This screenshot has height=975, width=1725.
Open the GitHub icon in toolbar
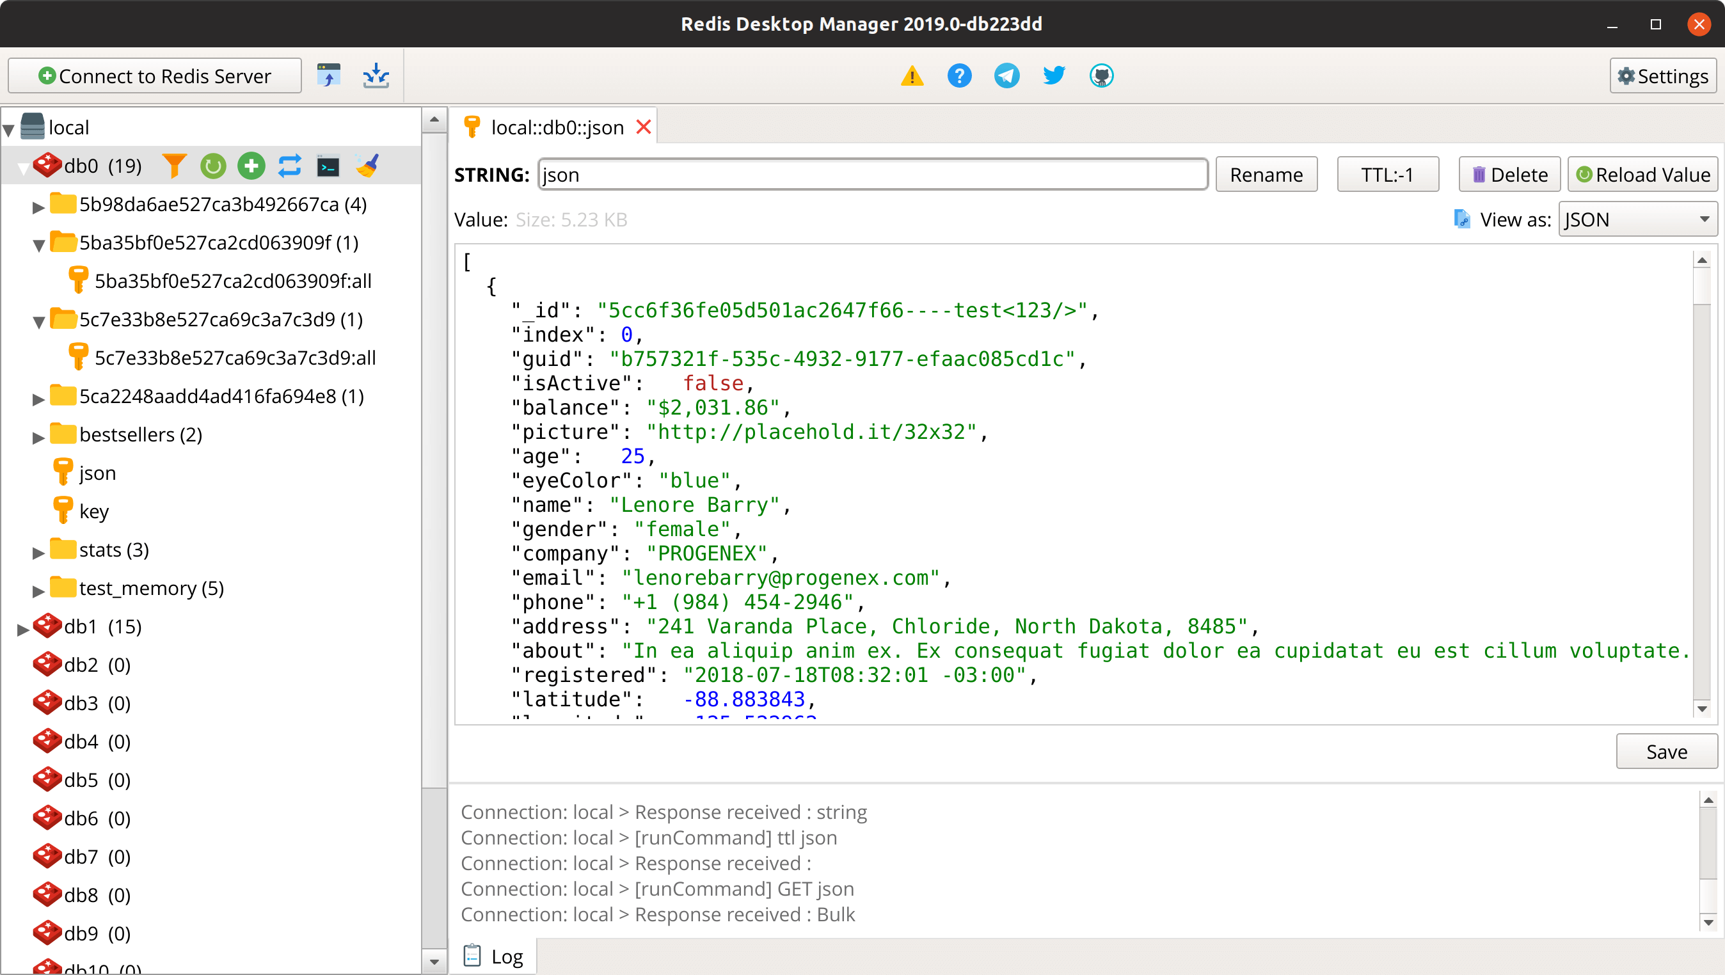(x=1102, y=75)
